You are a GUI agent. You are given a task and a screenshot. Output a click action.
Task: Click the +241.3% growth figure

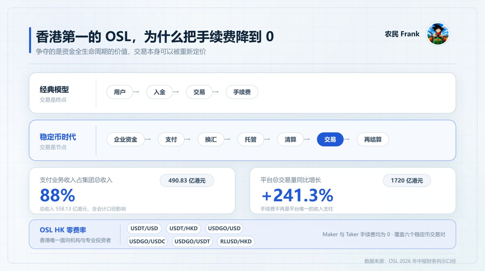297,195
